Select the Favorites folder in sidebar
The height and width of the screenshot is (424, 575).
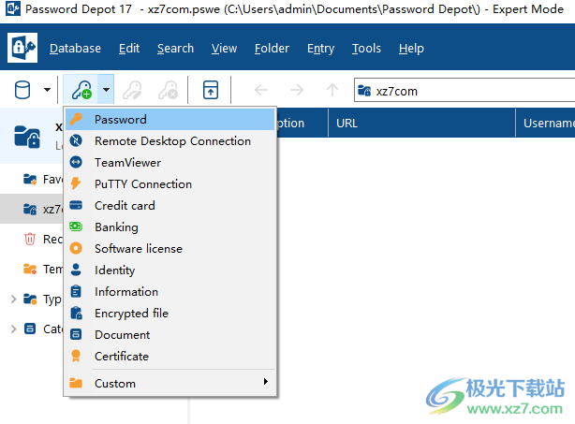tap(32, 179)
